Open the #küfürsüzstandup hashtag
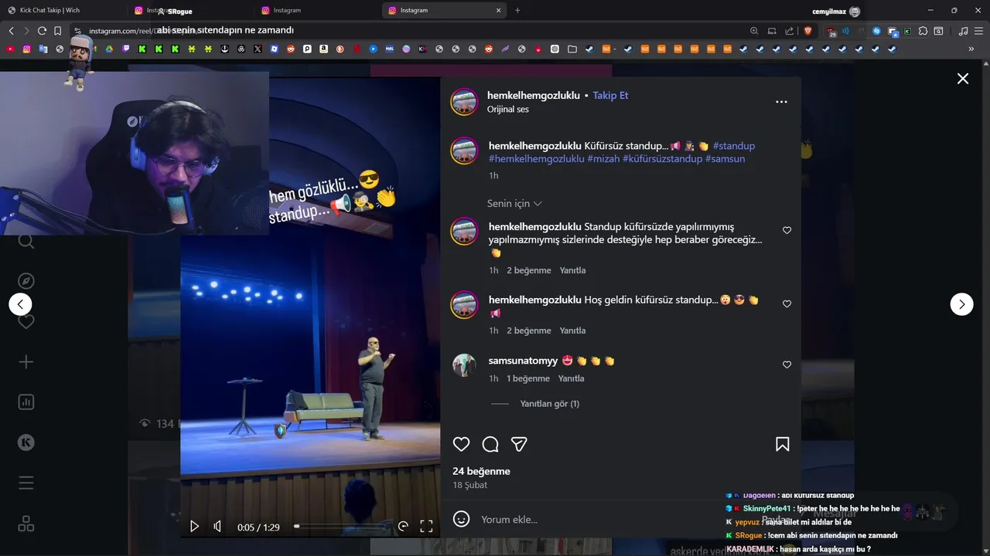990x556 pixels. click(663, 159)
